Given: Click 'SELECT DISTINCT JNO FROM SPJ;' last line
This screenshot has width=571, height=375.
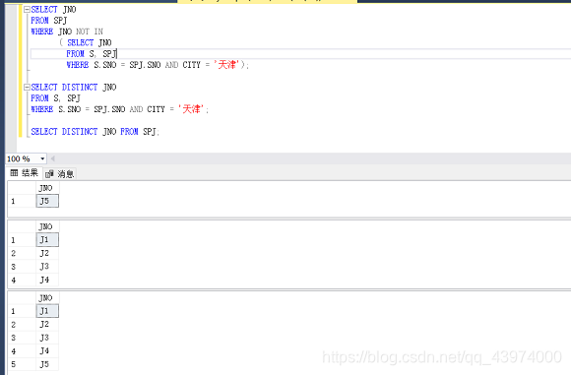Looking at the screenshot, I should click(95, 132).
